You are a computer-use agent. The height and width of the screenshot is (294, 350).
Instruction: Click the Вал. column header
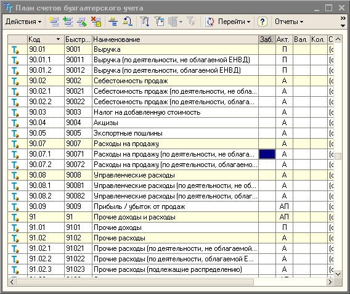(x=301, y=39)
